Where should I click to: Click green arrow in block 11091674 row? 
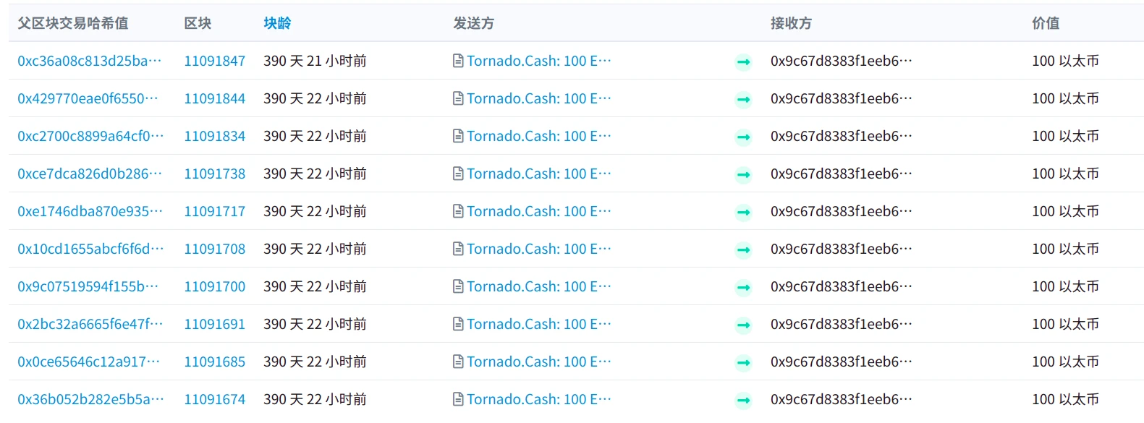coord(743,401)
